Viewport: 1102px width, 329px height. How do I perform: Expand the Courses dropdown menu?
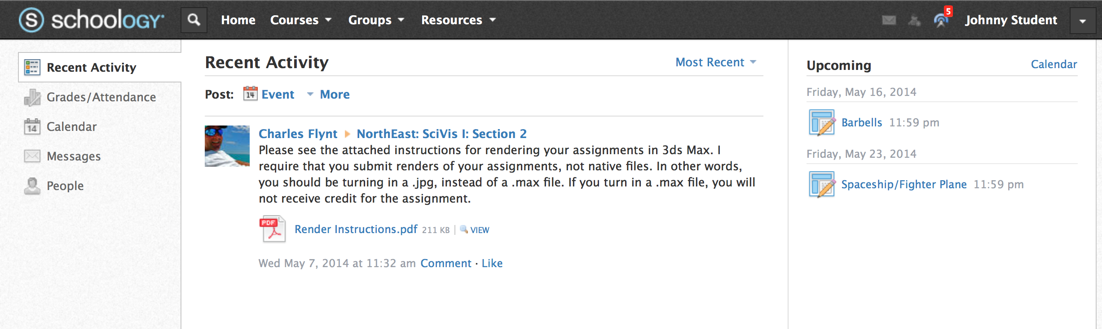point(301,20)
